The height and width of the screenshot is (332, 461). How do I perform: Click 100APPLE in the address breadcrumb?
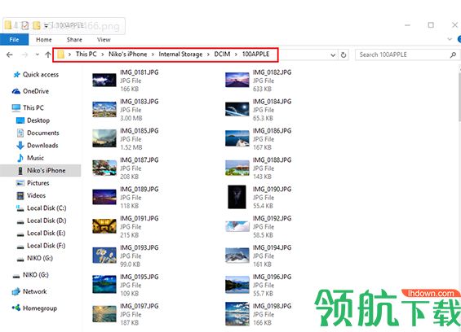pyautogui.click(x=255, y=55)
